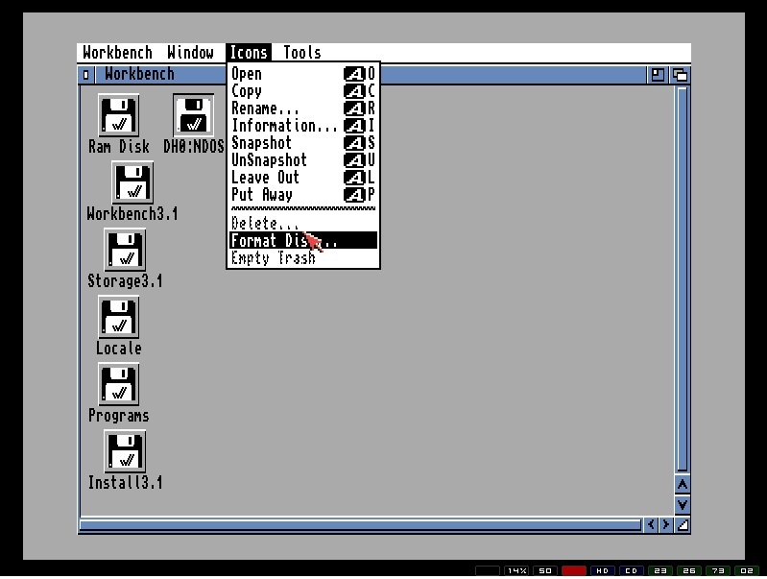Screen dimensions: 767x579
Task: Choose Rename... menu entry
Action: pyautogui.click(x=303, y=109)
